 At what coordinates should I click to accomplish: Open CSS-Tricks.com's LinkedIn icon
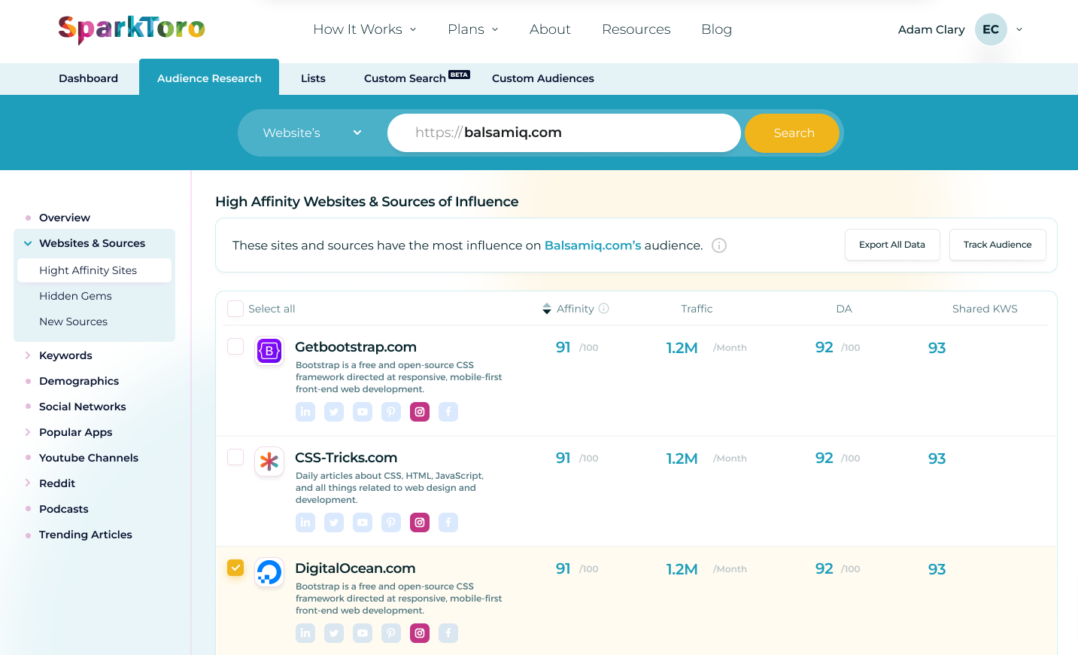(x=305, y=522)
